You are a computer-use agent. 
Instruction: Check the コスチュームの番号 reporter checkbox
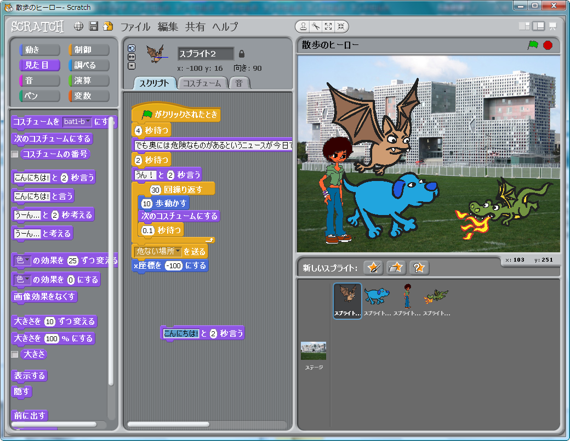[x=15, y=154]
